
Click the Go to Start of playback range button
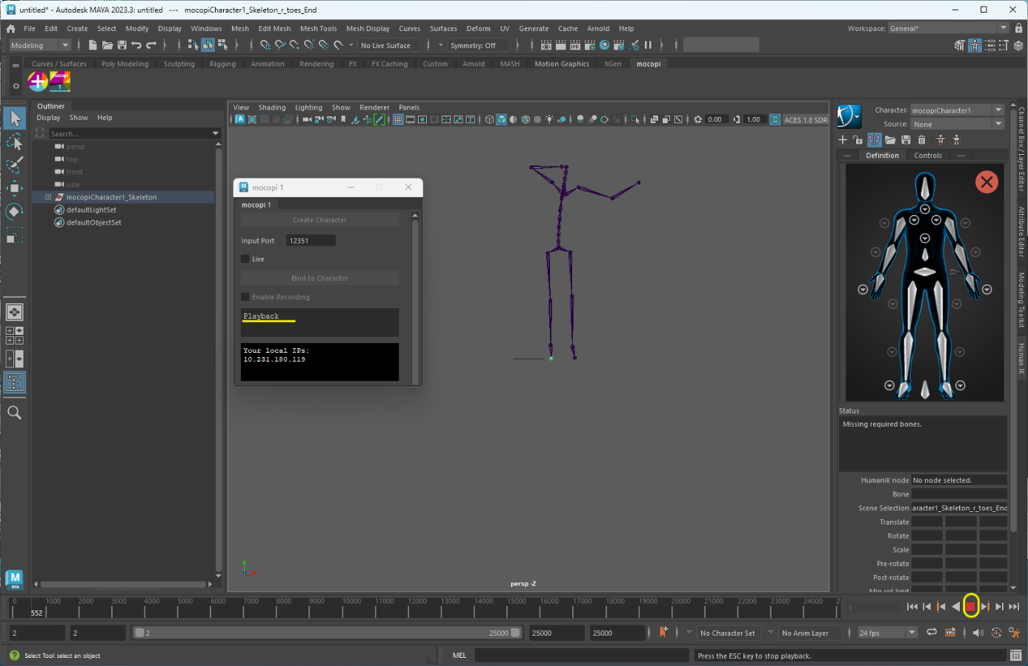click(x=912, y=607)
